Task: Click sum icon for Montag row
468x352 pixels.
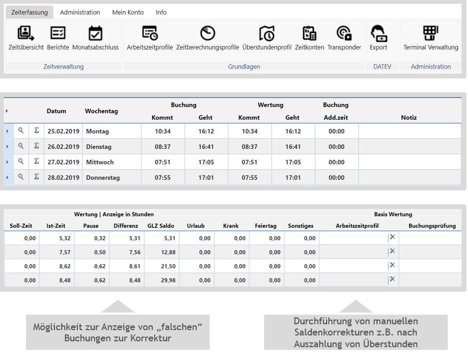Action: click(36, 130)
